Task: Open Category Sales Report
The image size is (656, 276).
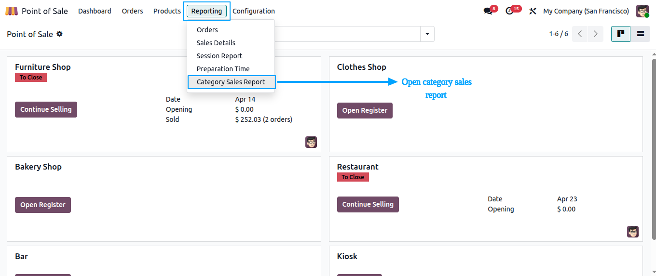Action: pos(231,82)
